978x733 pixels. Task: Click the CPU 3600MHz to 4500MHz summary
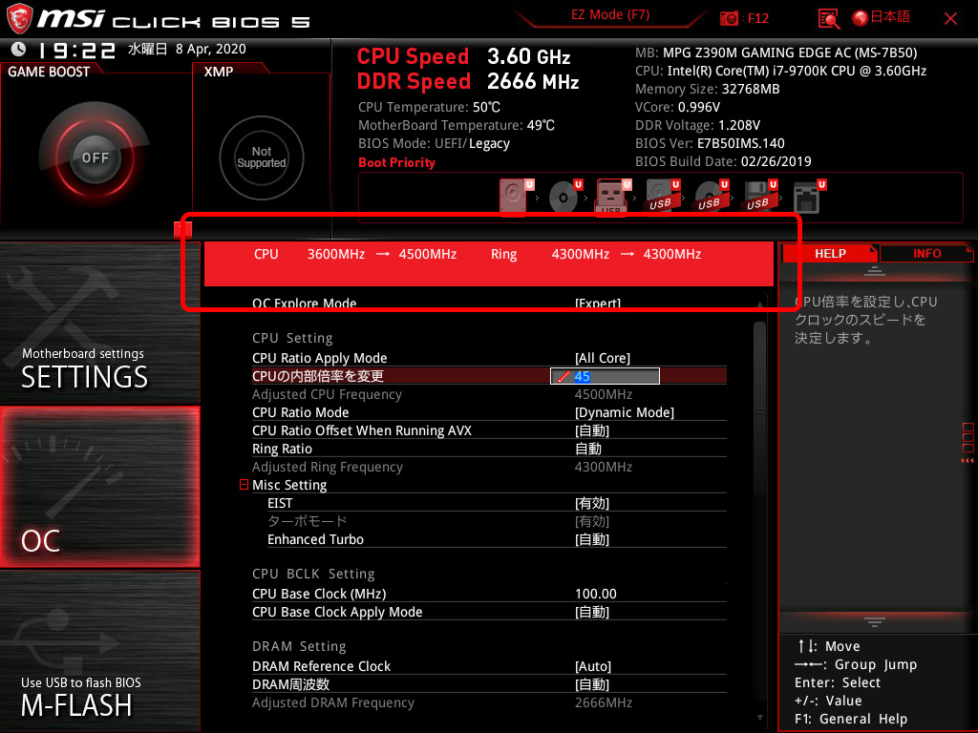tap(355, 254)
